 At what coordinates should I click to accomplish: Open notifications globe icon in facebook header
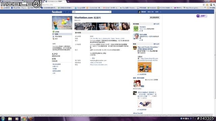(x=70, y=12)
